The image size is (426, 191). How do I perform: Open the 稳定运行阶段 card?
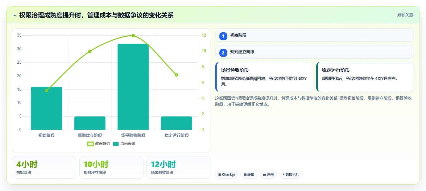(365, 77)
